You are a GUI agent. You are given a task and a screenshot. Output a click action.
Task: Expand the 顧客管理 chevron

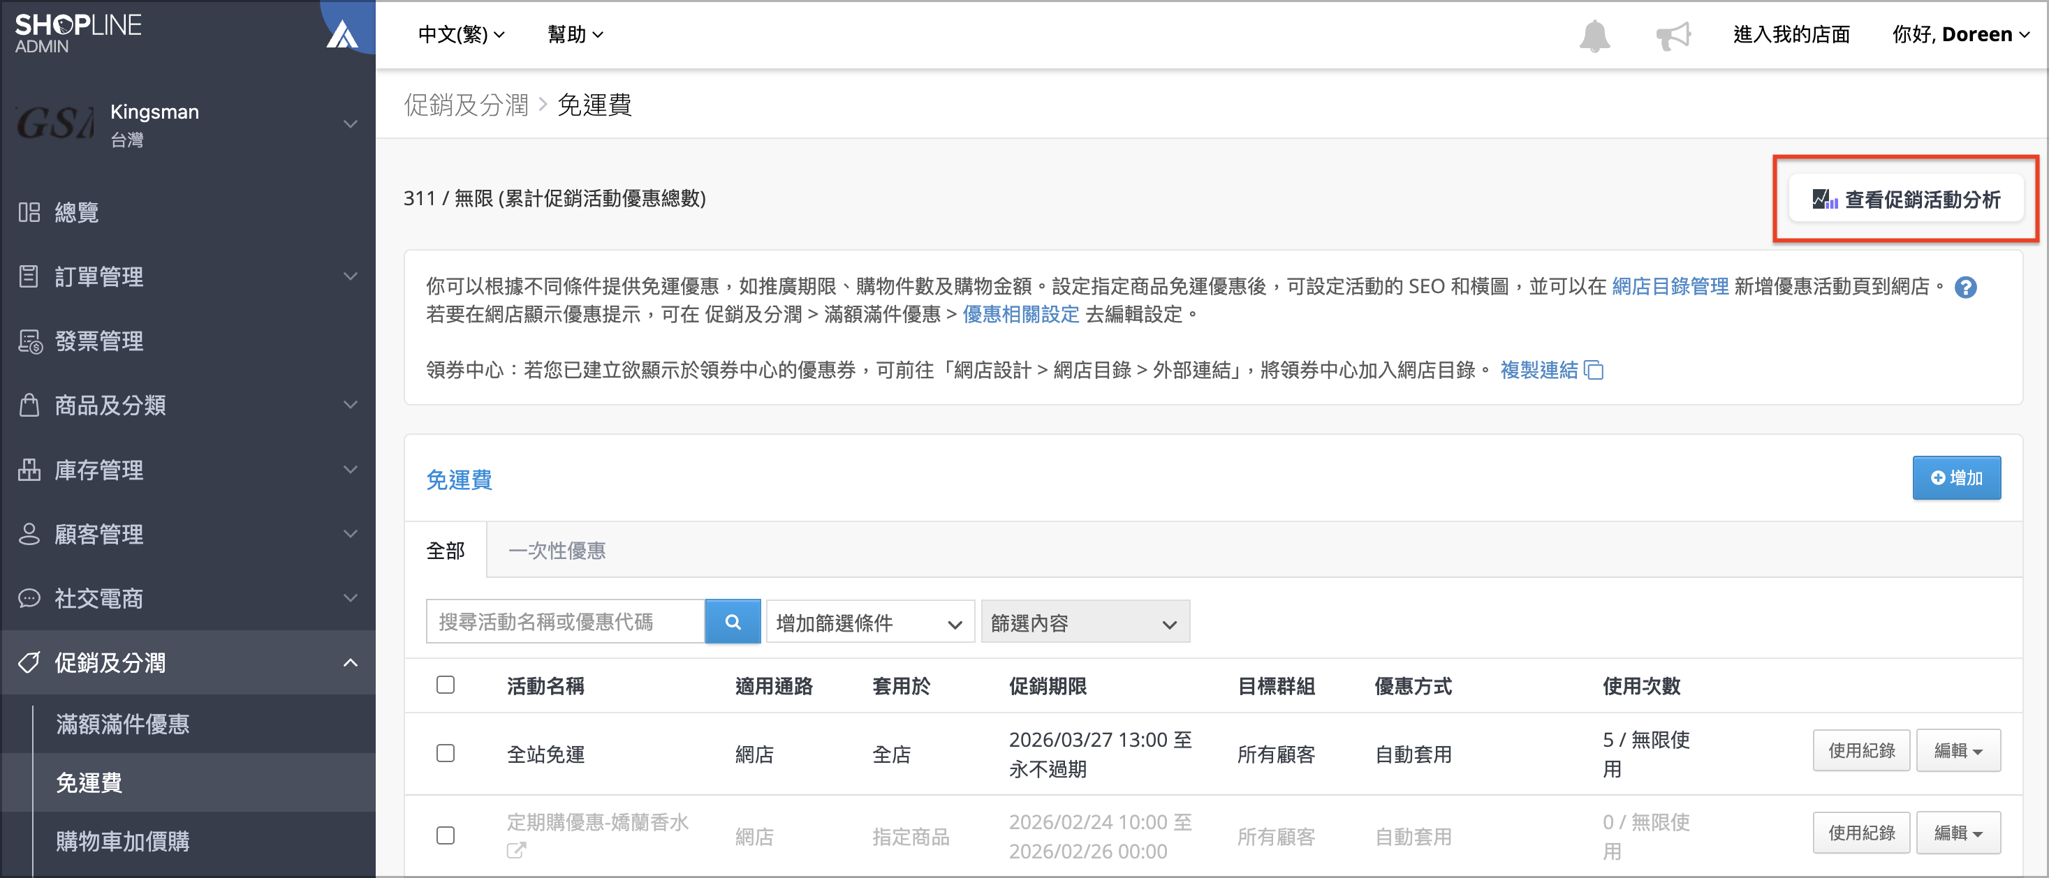point(350,534)
